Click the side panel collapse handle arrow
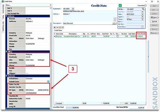 [x=148, y=57]
